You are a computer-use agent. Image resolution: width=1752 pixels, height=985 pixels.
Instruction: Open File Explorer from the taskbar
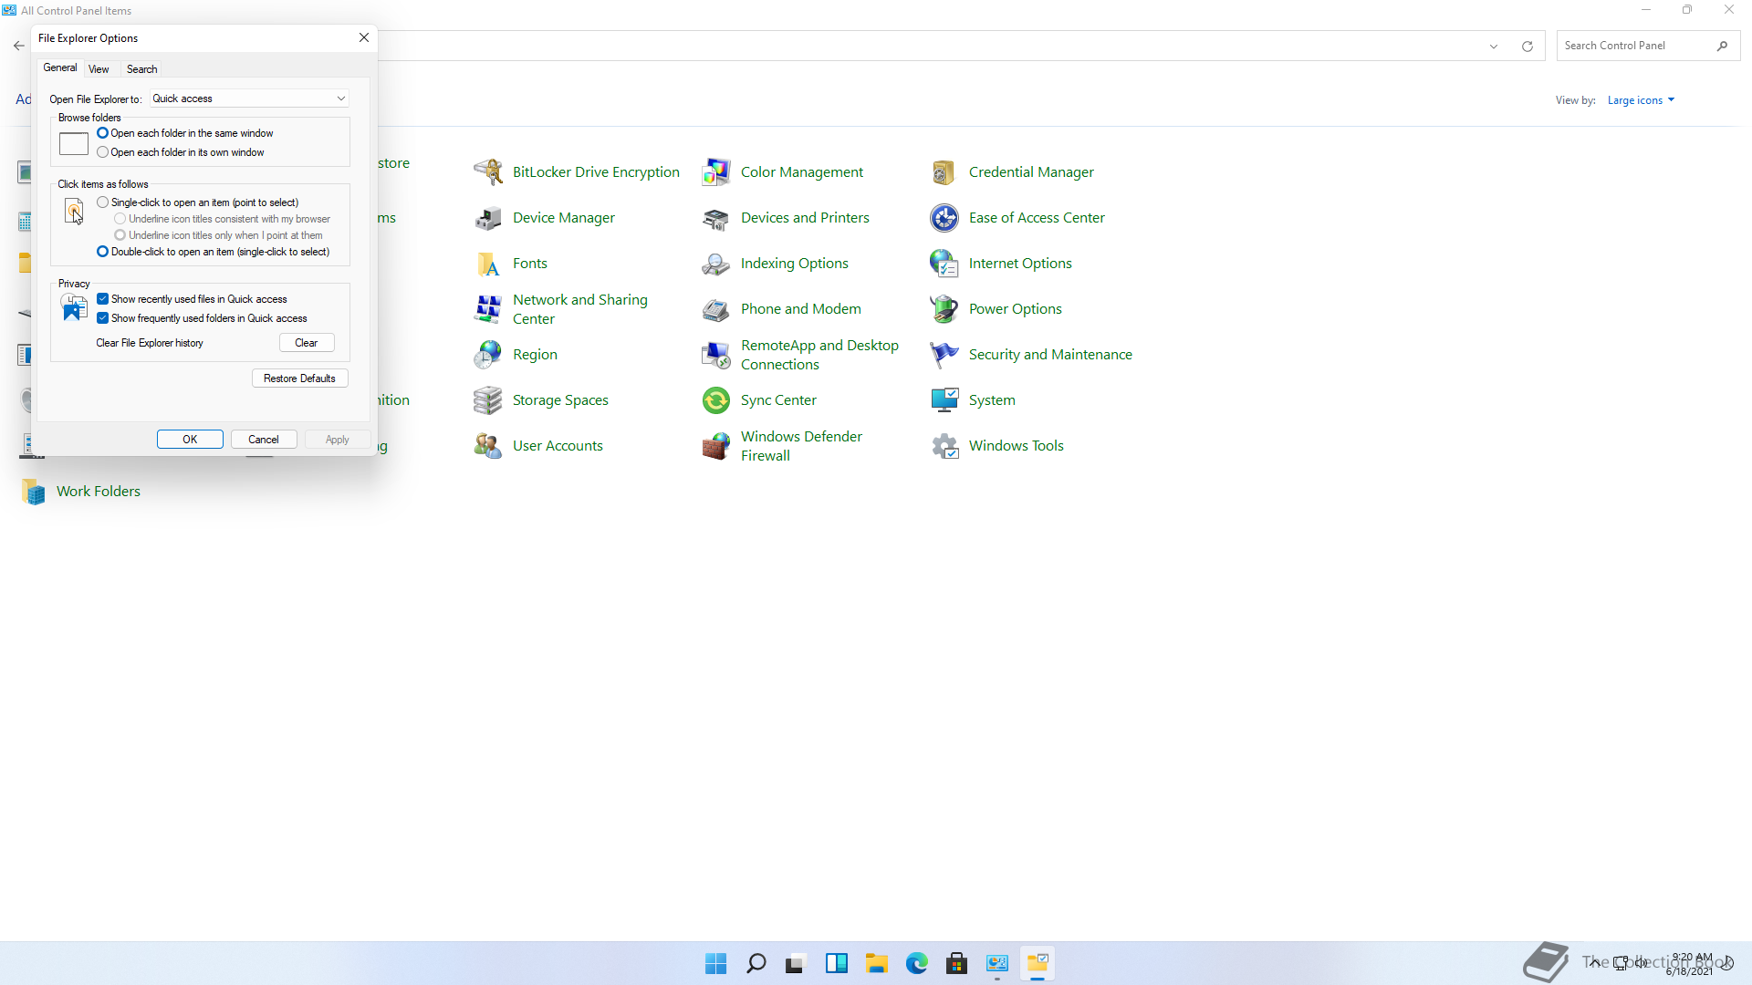[x=877, y=963]
